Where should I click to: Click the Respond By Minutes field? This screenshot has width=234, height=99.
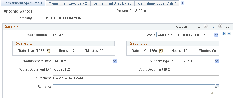pos(215,51)
